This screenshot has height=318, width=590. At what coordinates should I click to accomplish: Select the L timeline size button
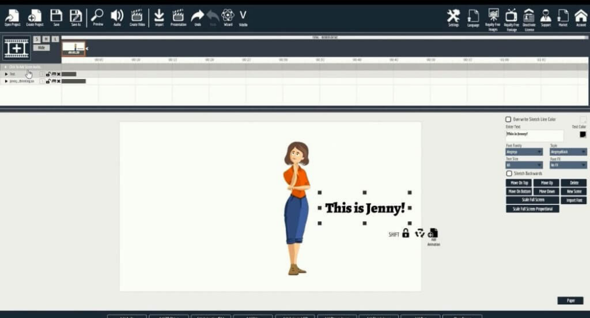[55, 39]
